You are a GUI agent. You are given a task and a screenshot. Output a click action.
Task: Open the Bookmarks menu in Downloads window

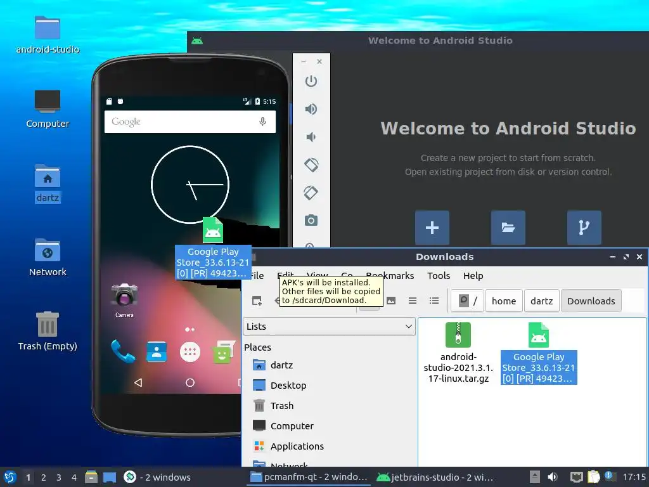(390, 276)
